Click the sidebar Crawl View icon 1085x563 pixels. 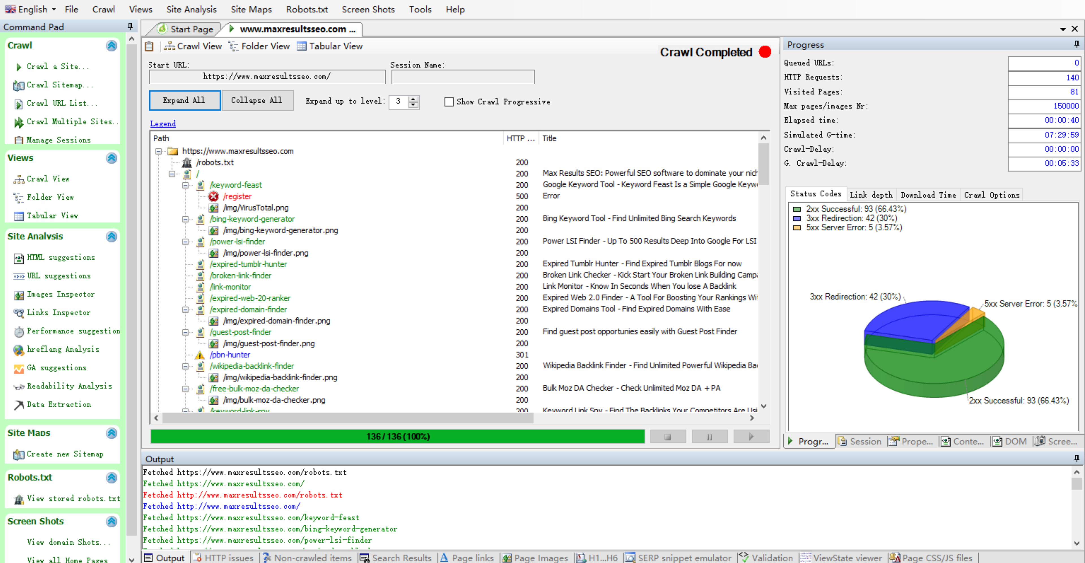(19, 179)
